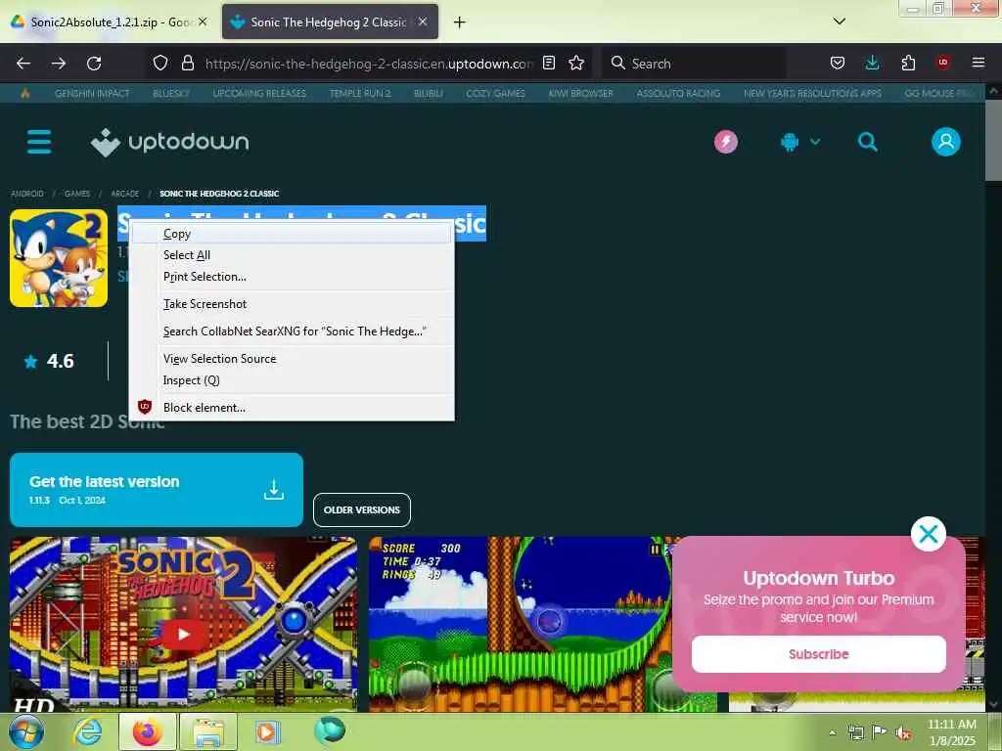Open uBlock Origin toolbar icon
This screenshot has height=751, width=1002.
pyautogui.click(x=942, y=63)
